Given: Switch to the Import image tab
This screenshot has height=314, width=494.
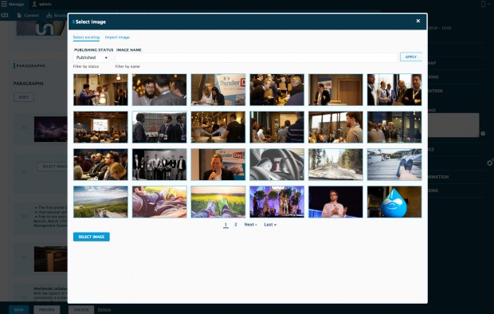Looking at the screenshot, I should (117, 37).
